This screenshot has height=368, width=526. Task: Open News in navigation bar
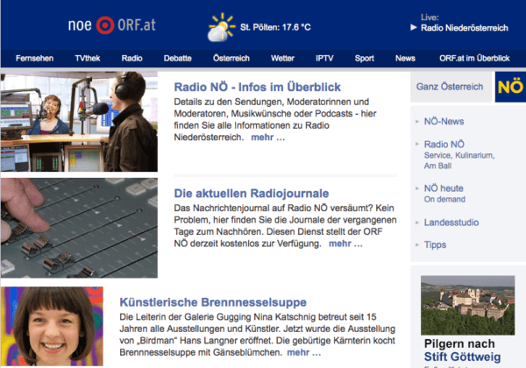(x=405, y=59)
